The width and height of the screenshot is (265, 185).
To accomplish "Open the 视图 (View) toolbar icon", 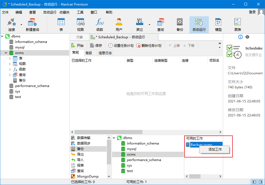I will [80, 25].
